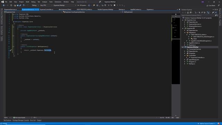The image size is (222, 125).
Task: Click the screwdriver quick actions icon in margin
Action: [x=11, y=50]
